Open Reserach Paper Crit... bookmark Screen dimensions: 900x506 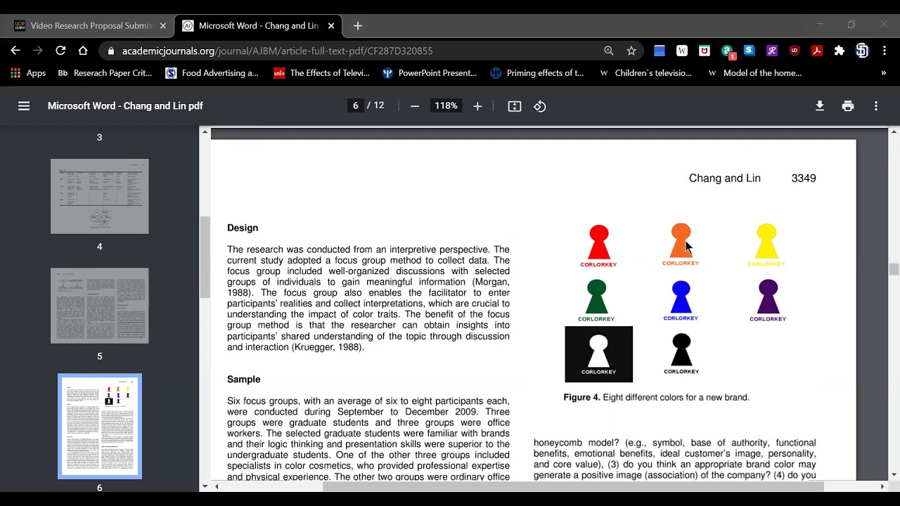(x=105, y=73)
